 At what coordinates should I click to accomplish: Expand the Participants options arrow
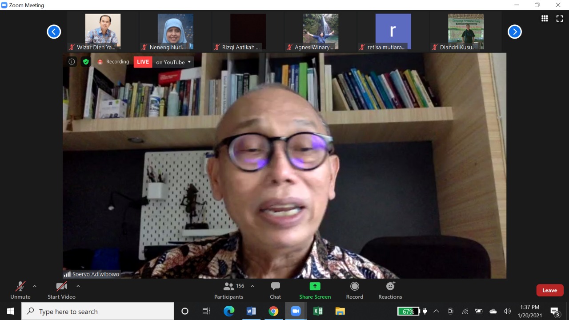click(x=252, y=286)
